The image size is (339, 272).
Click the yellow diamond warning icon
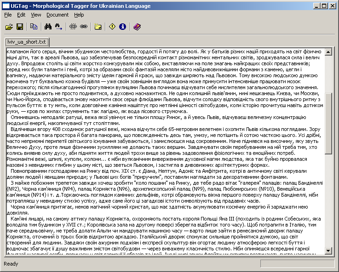pos(112,27)
